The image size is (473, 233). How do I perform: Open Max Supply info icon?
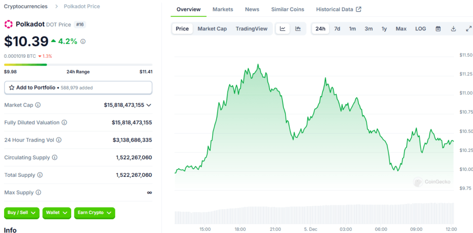click(x=38, y=192)
